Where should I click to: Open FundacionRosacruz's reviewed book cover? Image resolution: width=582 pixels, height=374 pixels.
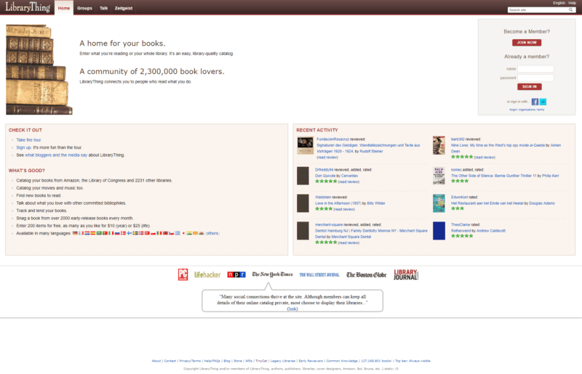click(x=305, y=145)
